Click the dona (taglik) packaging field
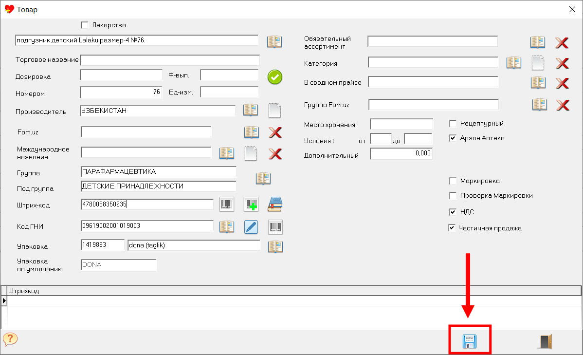The height and width of the screenshot is (355, 583). 194,245
